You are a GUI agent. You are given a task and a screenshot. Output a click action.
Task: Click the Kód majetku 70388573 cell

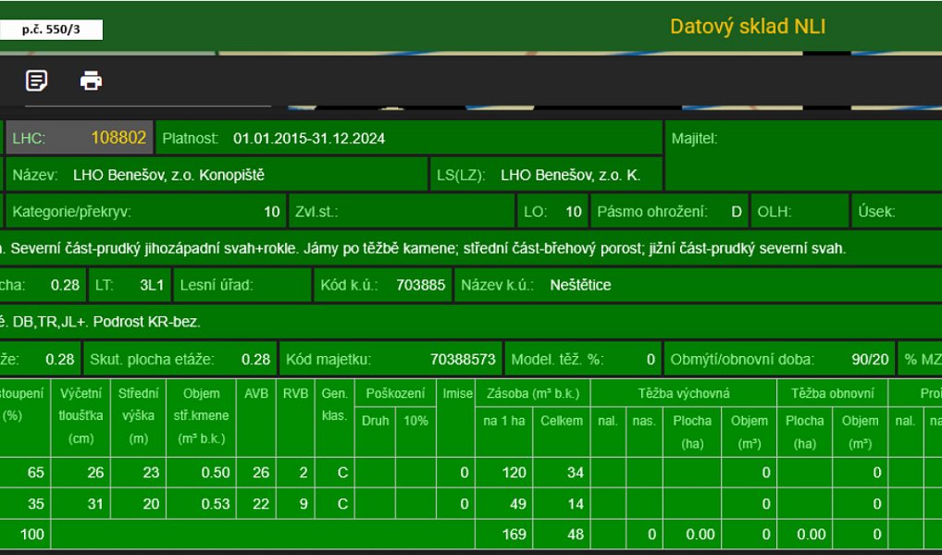click(x=391, y=359)
